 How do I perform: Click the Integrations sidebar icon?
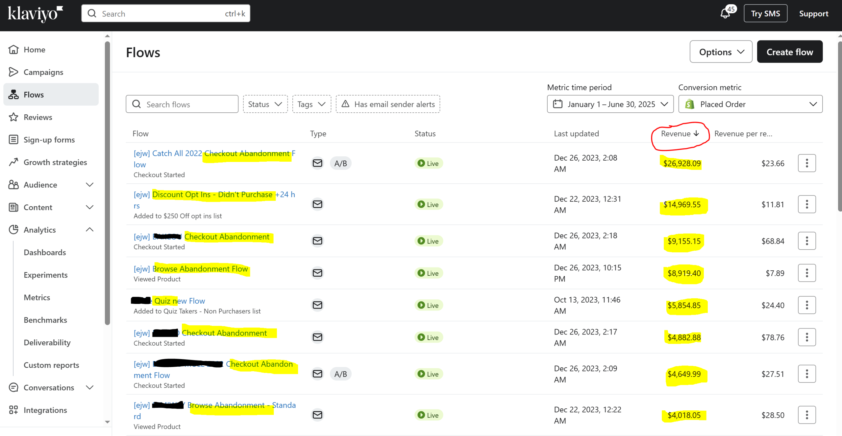coord(13,410)
